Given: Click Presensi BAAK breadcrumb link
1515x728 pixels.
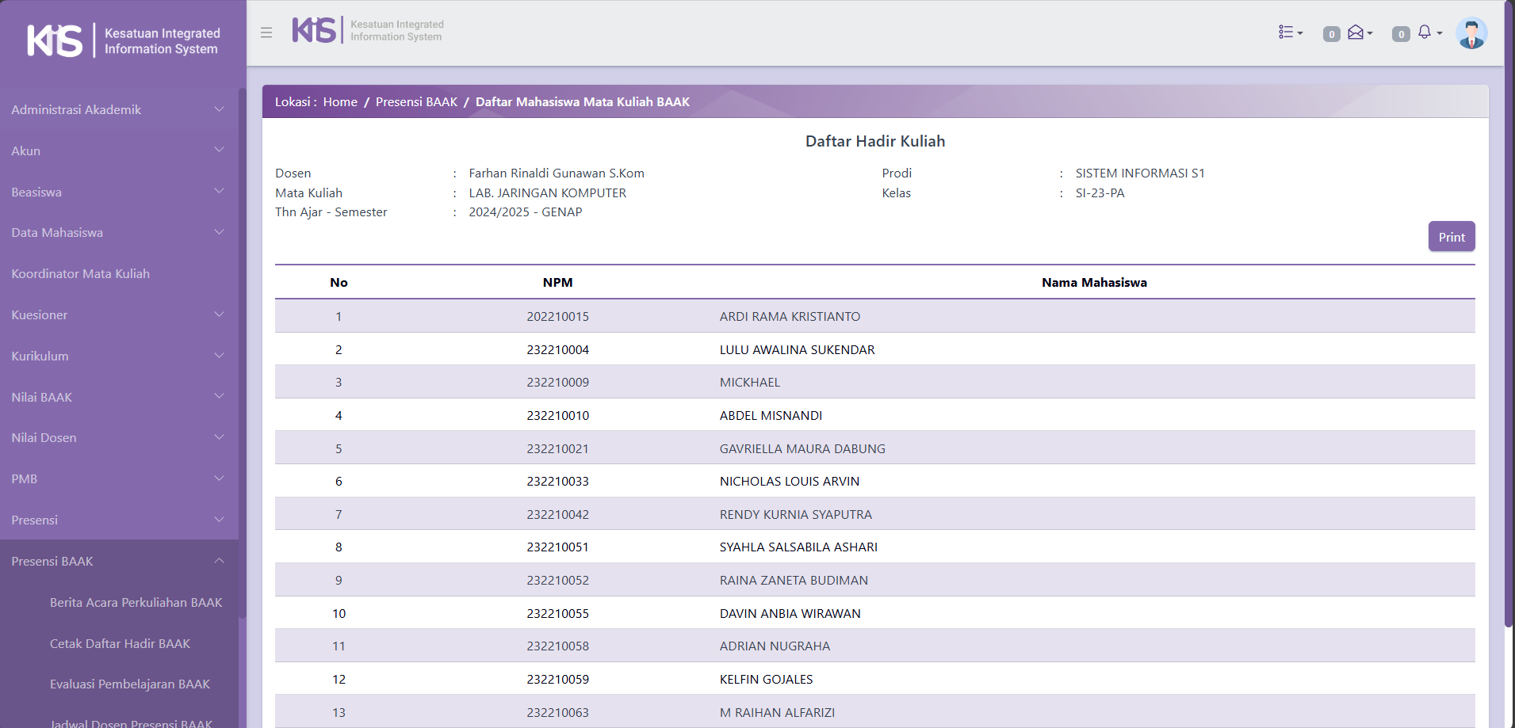Looking at the screenshot, I should (x=416, y=101).
